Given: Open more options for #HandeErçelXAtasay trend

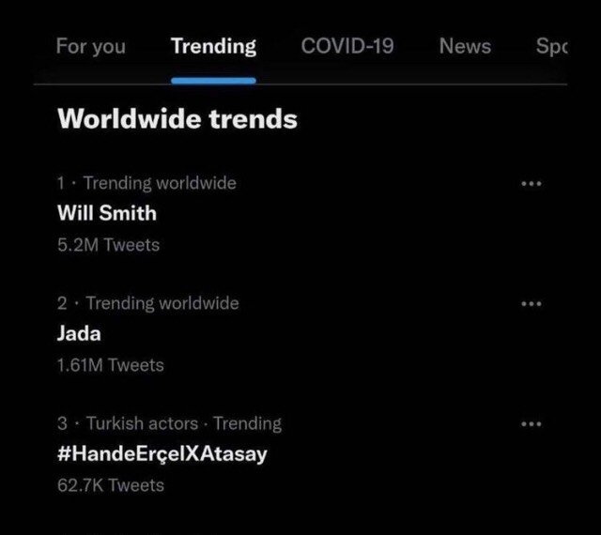Looking at the screenshot, I should pyautogui.click(x=532, y=424).
